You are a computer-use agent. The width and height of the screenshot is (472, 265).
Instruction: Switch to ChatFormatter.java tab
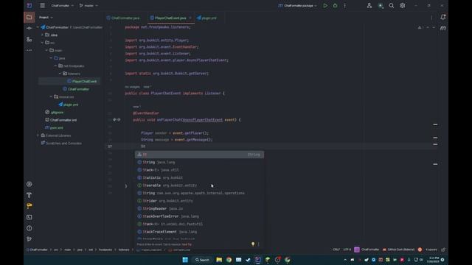coord(123,18)
